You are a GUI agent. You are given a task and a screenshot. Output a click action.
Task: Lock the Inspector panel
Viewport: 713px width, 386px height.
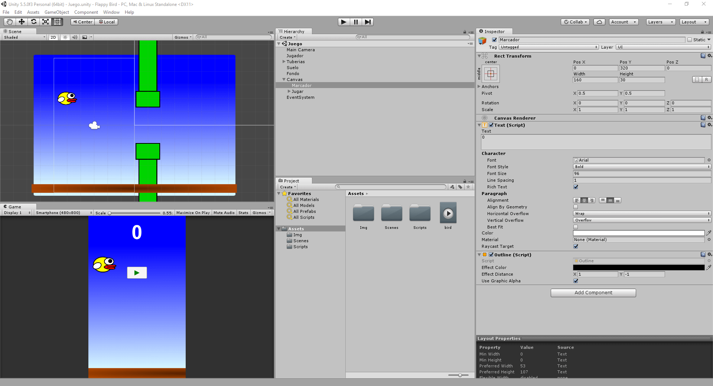click(702, 32)
